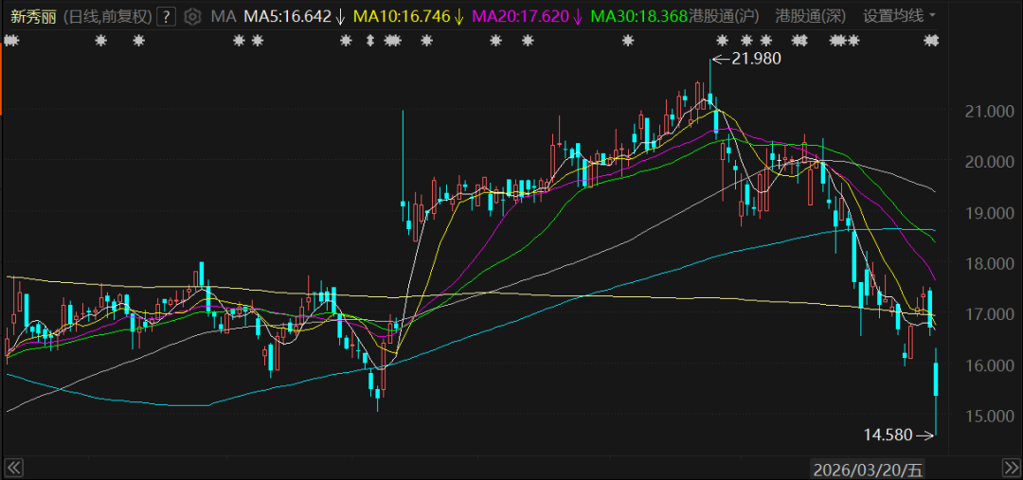This screenshot has width=1023, height=480.
Task: Click the 20.000 price axis label
Action: point(989,162)
